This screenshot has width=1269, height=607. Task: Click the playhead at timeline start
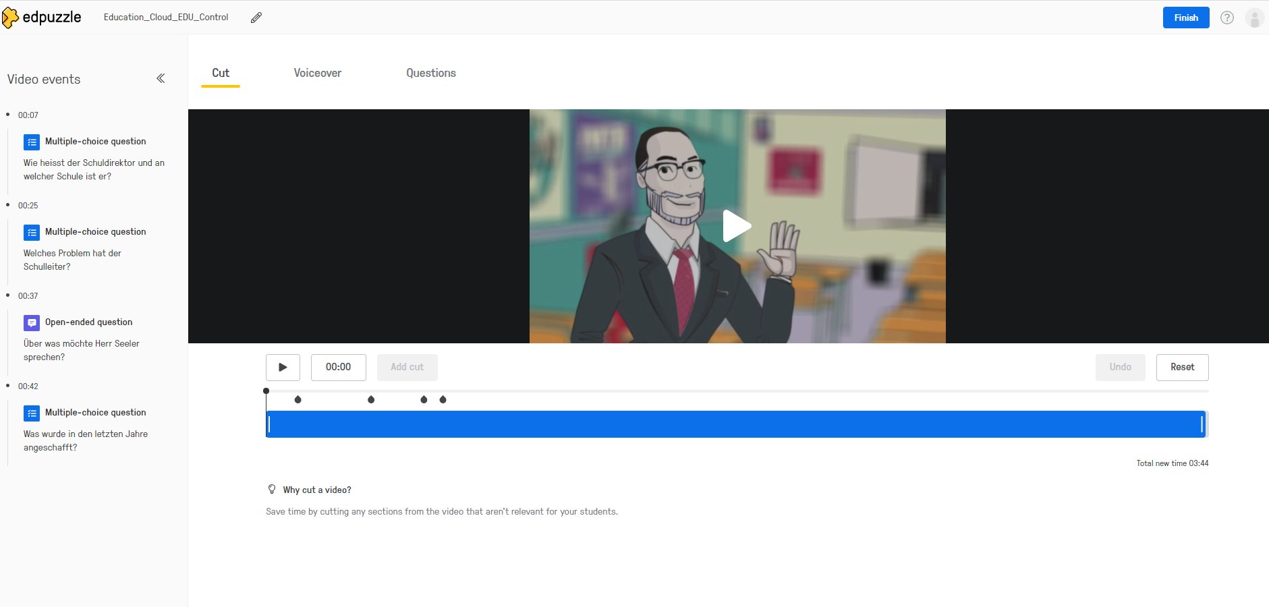(266, 391)
